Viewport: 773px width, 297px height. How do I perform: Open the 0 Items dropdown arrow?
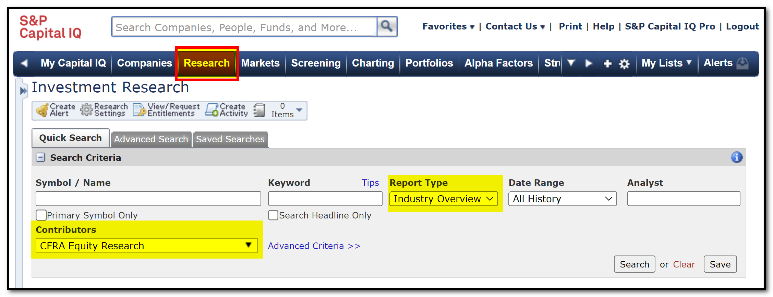tap(299, 110)
